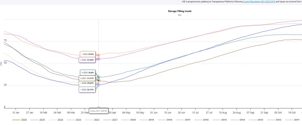302x125 pixels.
Task: Enable the 2015 legend series
Action: coord(220,120)
